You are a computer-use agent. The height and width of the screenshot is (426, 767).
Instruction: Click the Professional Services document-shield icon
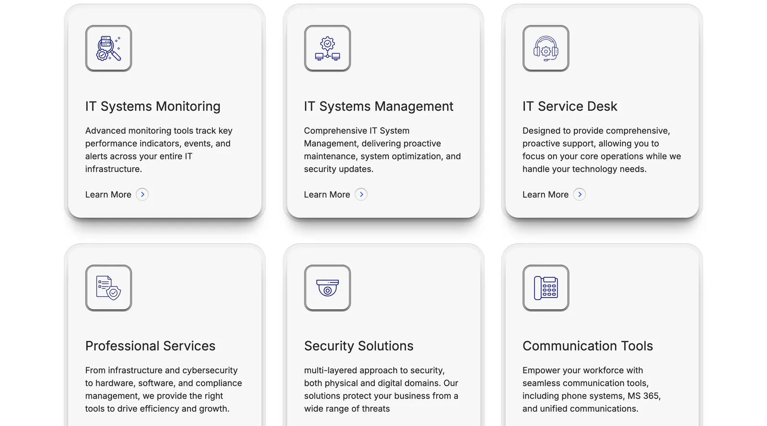[109, 288]
